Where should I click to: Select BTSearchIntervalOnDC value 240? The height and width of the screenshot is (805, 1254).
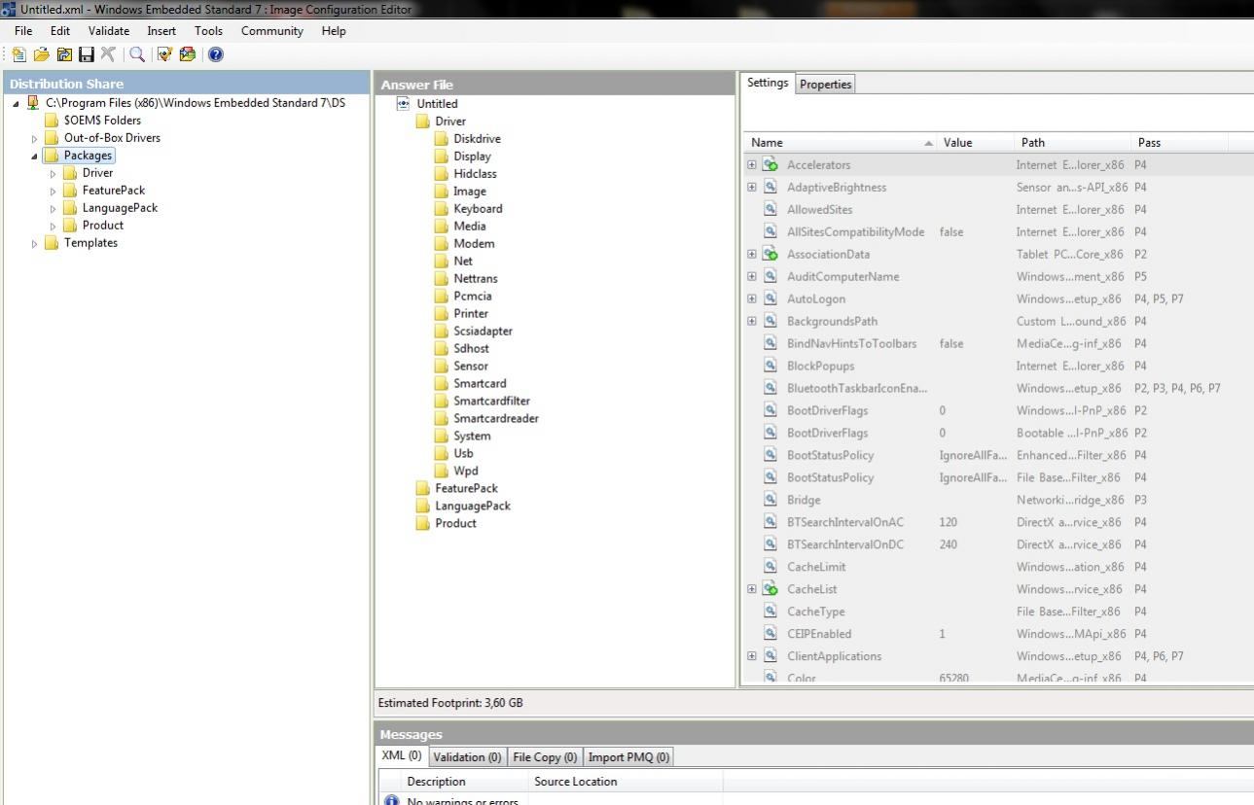point(949,544)
